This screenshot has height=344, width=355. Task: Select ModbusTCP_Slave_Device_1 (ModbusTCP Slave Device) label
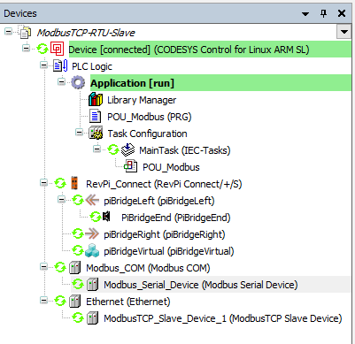pos(223,318)
